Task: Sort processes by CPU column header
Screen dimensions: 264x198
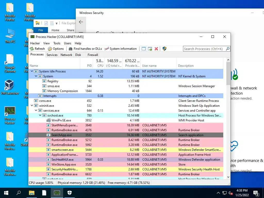Action: 99,63
